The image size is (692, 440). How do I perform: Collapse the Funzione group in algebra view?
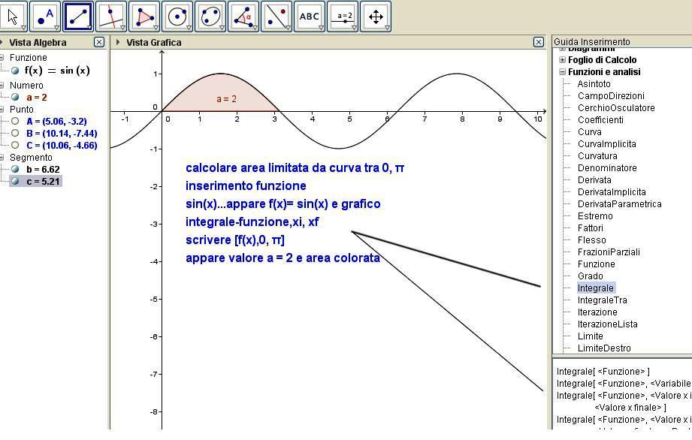[x=2, y=57]
